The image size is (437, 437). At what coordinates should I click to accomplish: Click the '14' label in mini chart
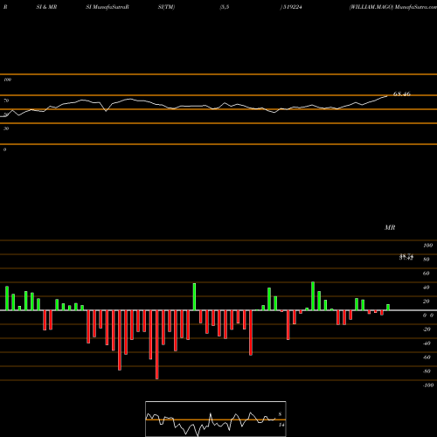(x=281, y=425)
